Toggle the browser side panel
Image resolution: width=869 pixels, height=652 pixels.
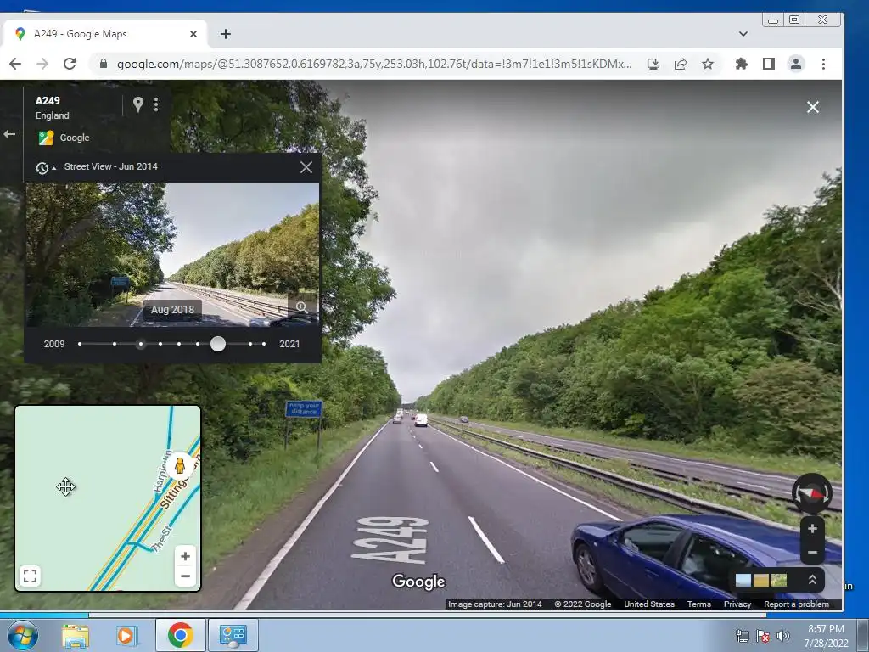[769, 64]
